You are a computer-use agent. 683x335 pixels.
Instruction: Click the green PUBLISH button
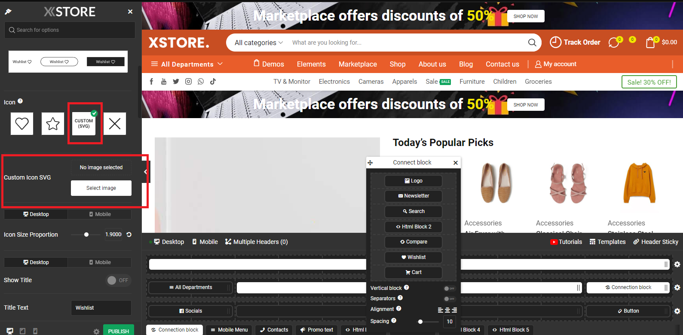(119, 331)
